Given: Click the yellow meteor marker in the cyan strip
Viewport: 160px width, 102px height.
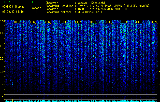Looking at the screenshot, I should pos(12,100).
